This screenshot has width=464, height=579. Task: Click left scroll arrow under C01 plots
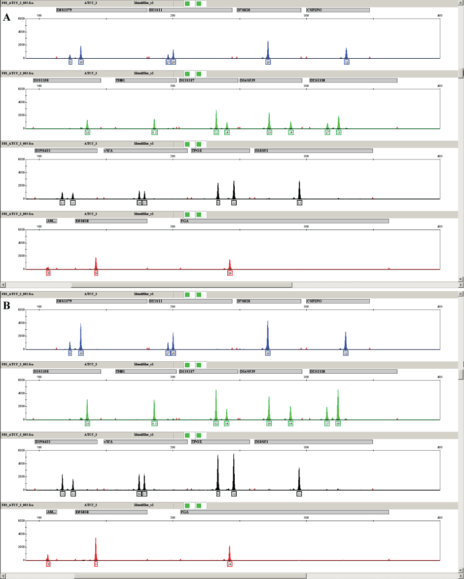click(x=3, y=285)
